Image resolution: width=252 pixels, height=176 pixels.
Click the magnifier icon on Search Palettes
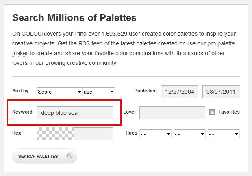(70, 156)
